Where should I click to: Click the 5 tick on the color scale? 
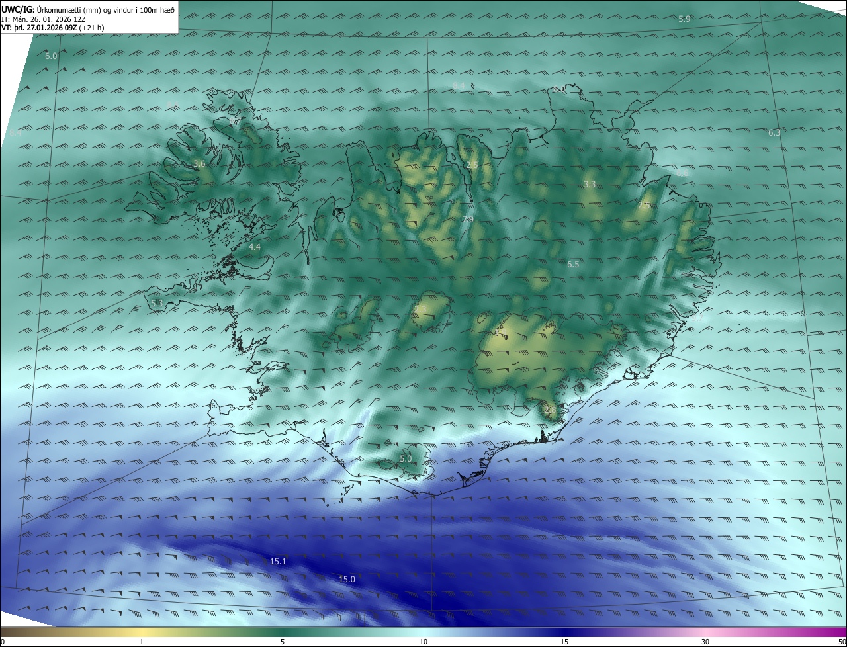click(283, 642)
